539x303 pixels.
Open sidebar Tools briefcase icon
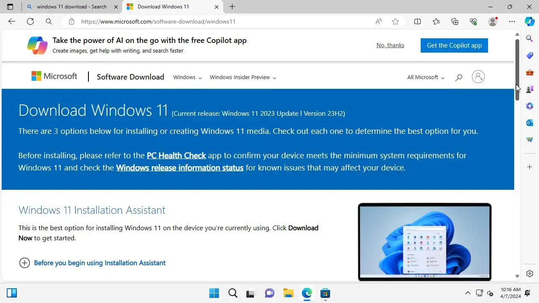coord(530,72)
